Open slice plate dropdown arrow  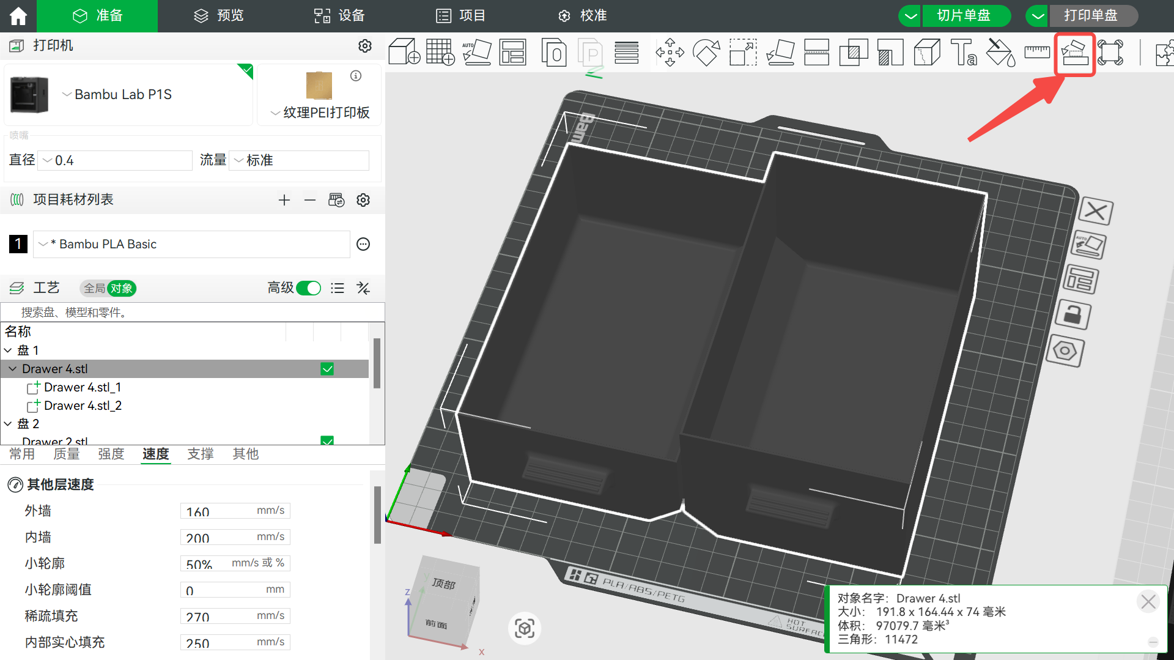click(910, 16)
